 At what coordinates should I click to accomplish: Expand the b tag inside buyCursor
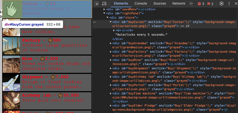click(114, 30)
